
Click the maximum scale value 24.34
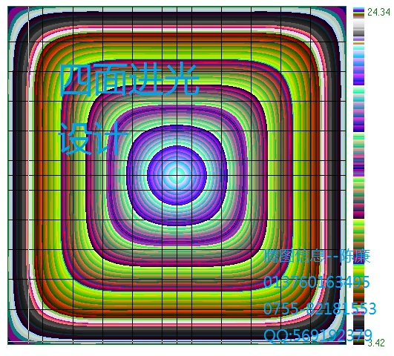pos(378,12)
